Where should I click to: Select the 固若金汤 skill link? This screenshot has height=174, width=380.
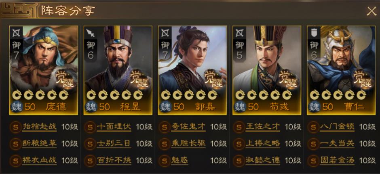[x=337, y=160]
